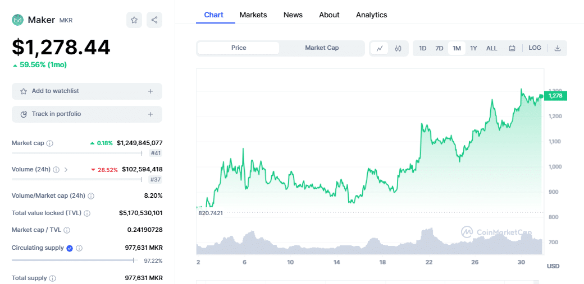Download chart data icon
The height and width of the screenshot is (284, 584).
click(558, 48)
